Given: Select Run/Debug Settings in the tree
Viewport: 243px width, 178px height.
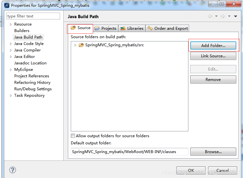Looking at the screenshot, I should click(33, 89).
